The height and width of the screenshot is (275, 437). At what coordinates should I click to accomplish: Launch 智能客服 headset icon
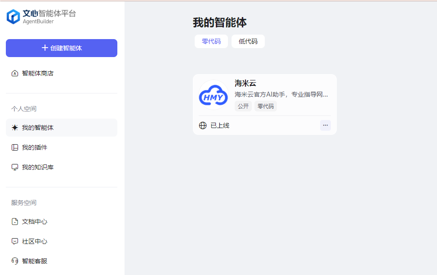(x=15, y=261)
